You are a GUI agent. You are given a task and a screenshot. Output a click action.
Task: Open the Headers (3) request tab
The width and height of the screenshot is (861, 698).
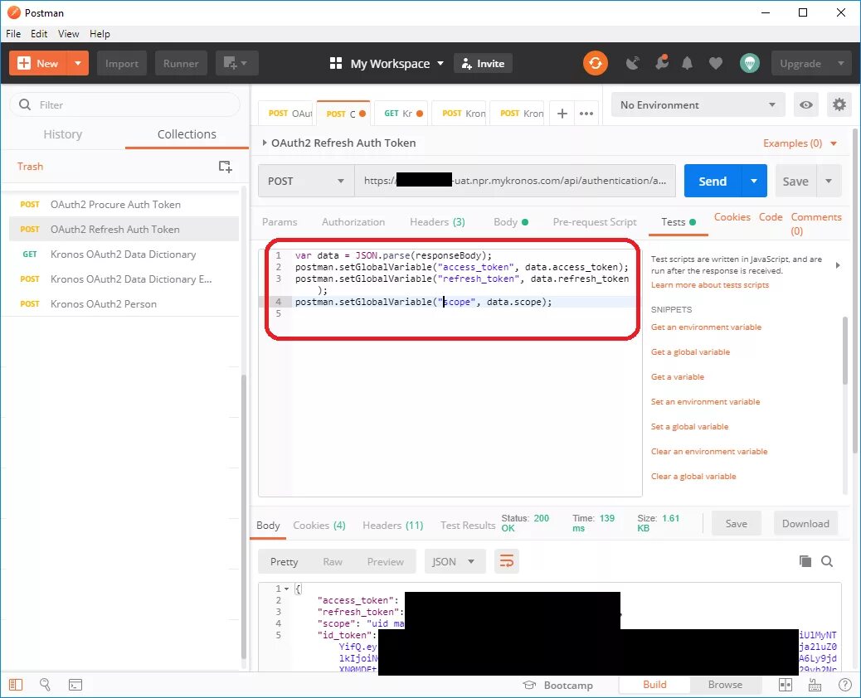[x=437, y=221]
